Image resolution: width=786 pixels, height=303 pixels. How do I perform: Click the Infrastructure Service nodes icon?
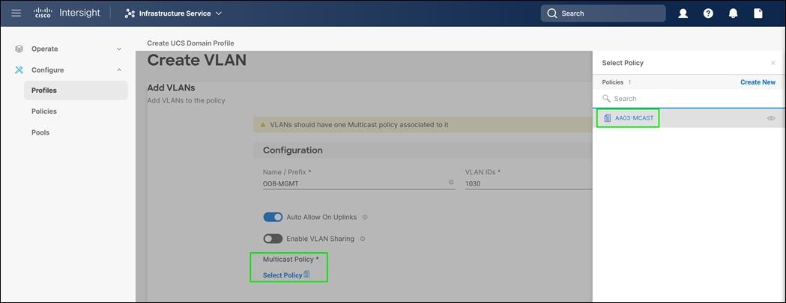coord(130,13)
